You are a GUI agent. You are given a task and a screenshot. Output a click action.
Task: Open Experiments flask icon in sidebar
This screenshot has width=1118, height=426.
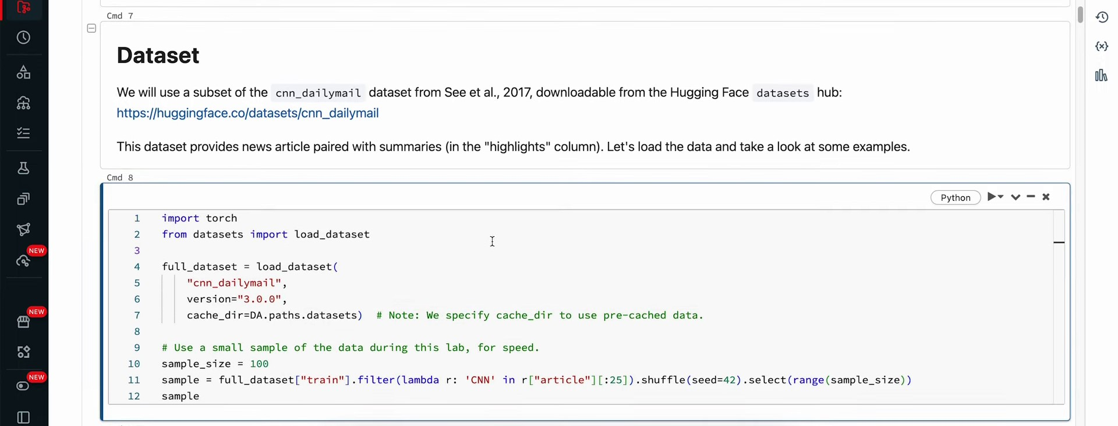23,168
